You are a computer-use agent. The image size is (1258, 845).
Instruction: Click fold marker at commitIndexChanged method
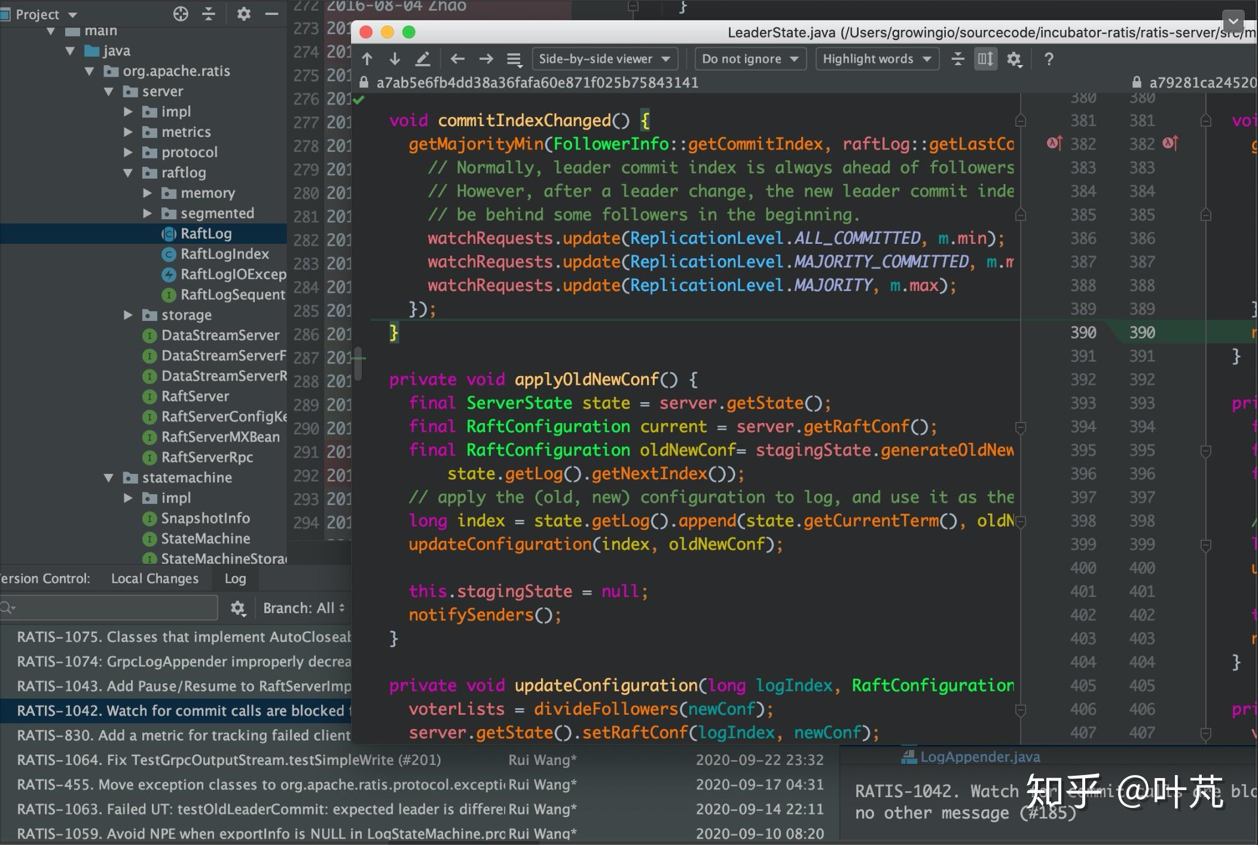tap(1021, 121)
